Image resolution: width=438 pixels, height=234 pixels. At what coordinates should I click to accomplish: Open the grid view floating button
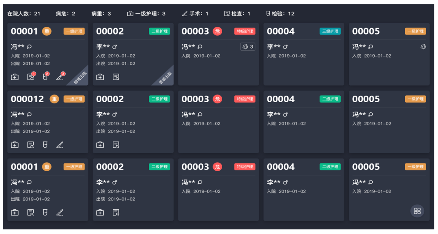(417, 210)
